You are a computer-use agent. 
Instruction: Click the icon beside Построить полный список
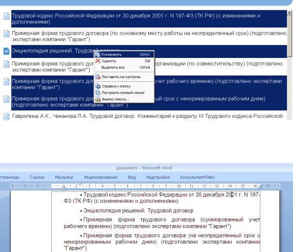98,93
